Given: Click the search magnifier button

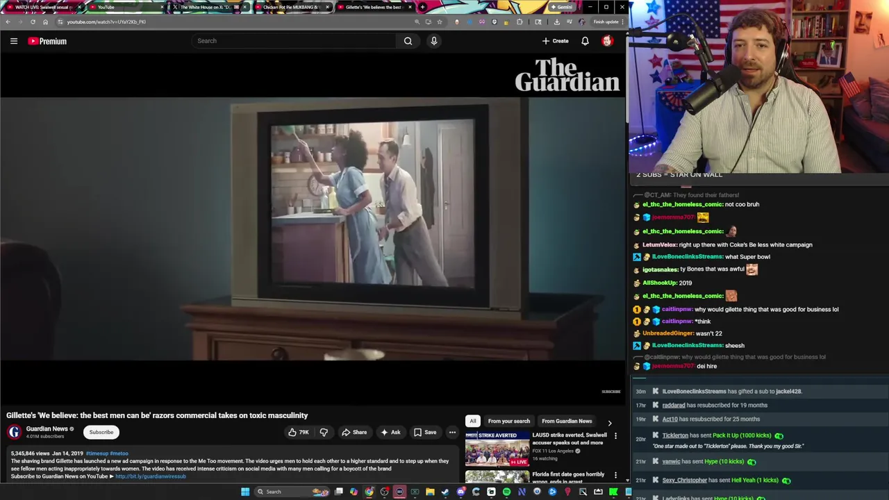Looking at the screenshot, I should (x=408, y=41).
